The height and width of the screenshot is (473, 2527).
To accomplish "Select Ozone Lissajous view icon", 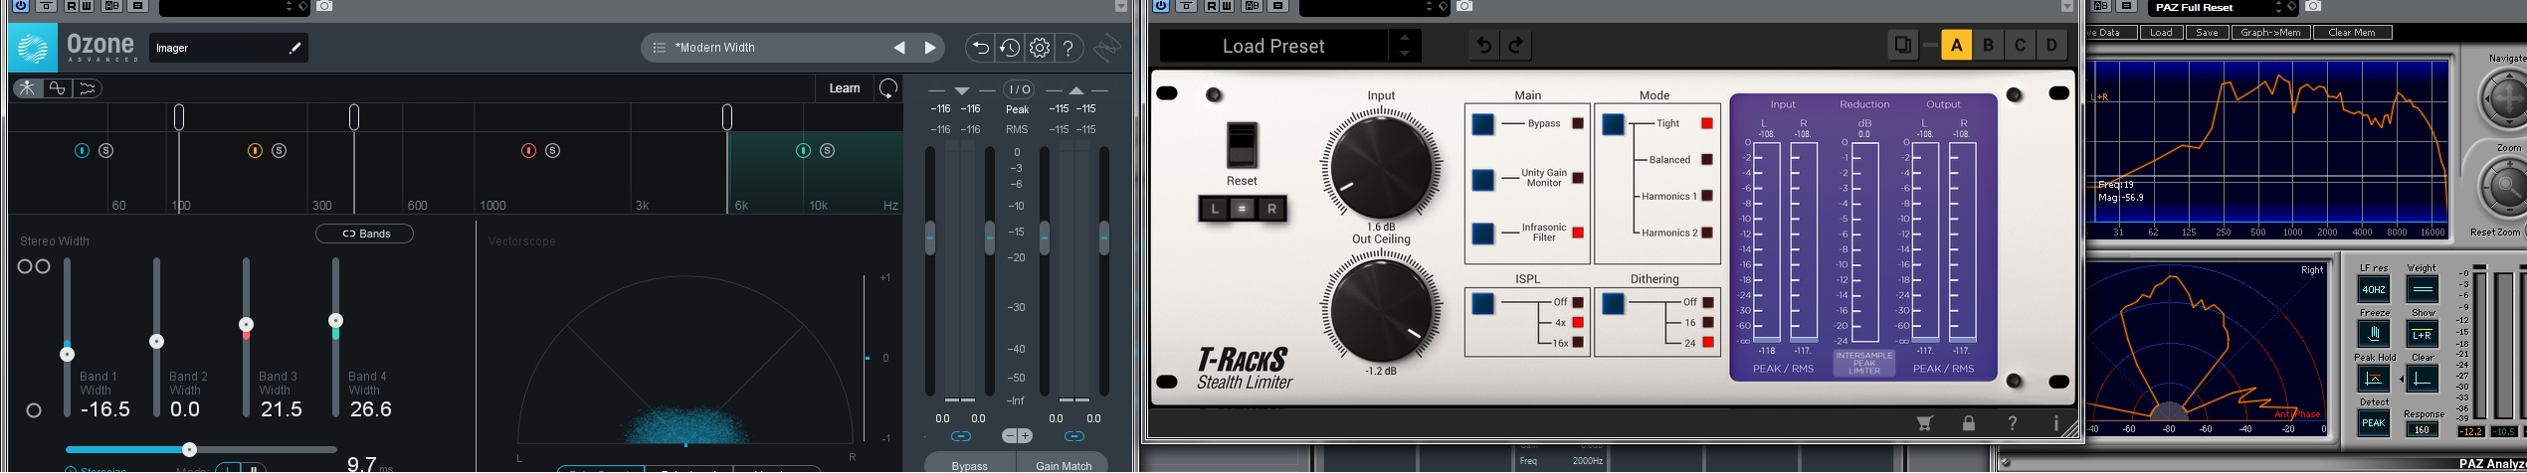I will point(57,88).
